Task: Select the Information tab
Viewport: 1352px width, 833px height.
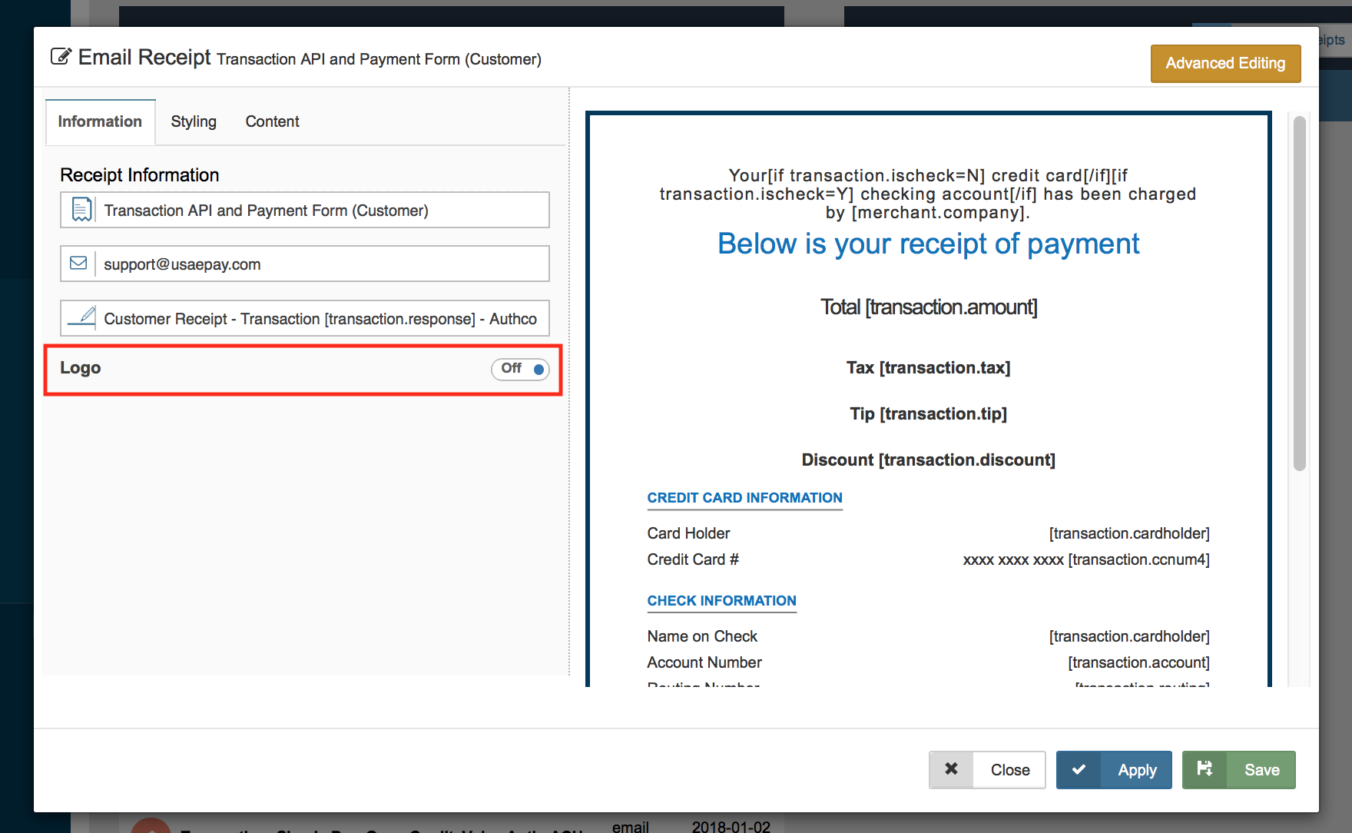Action: (100, 121)
